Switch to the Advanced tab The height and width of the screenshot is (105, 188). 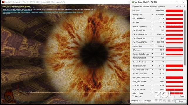tap(153, 7)
